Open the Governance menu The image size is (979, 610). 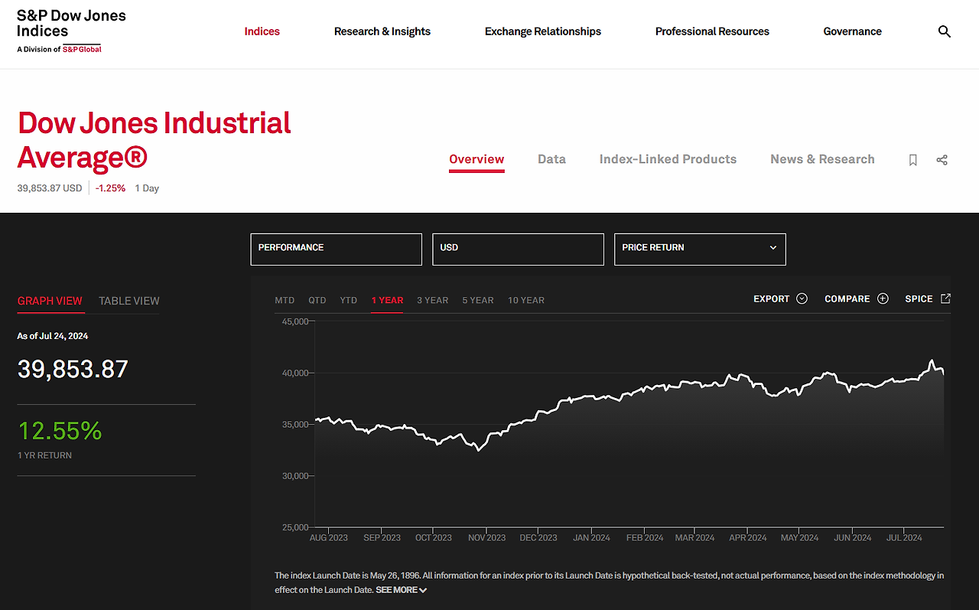[x=852, y=31]
